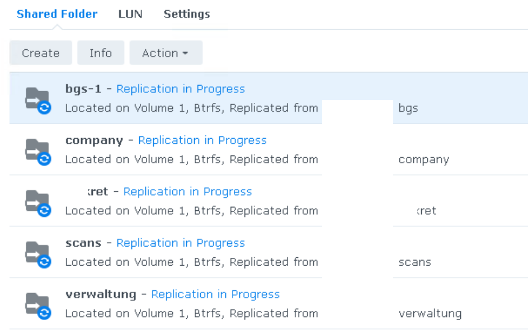Select the scans folder name
Image resolution: width=528 pixels, height=335 pixels.
(83, 243)
